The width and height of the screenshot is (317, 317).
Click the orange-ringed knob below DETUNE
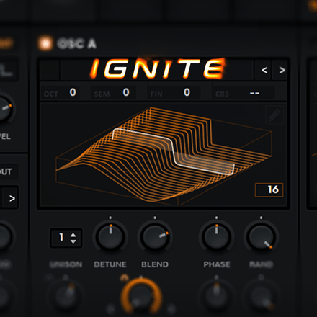pos(141,296)
